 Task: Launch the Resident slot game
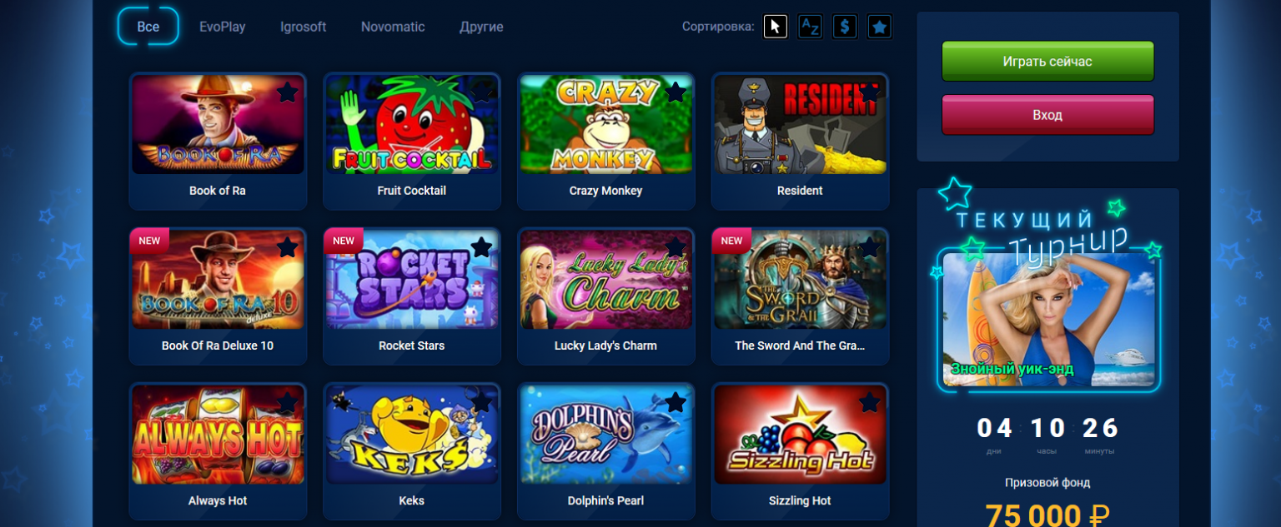click(x=800, y=125)
